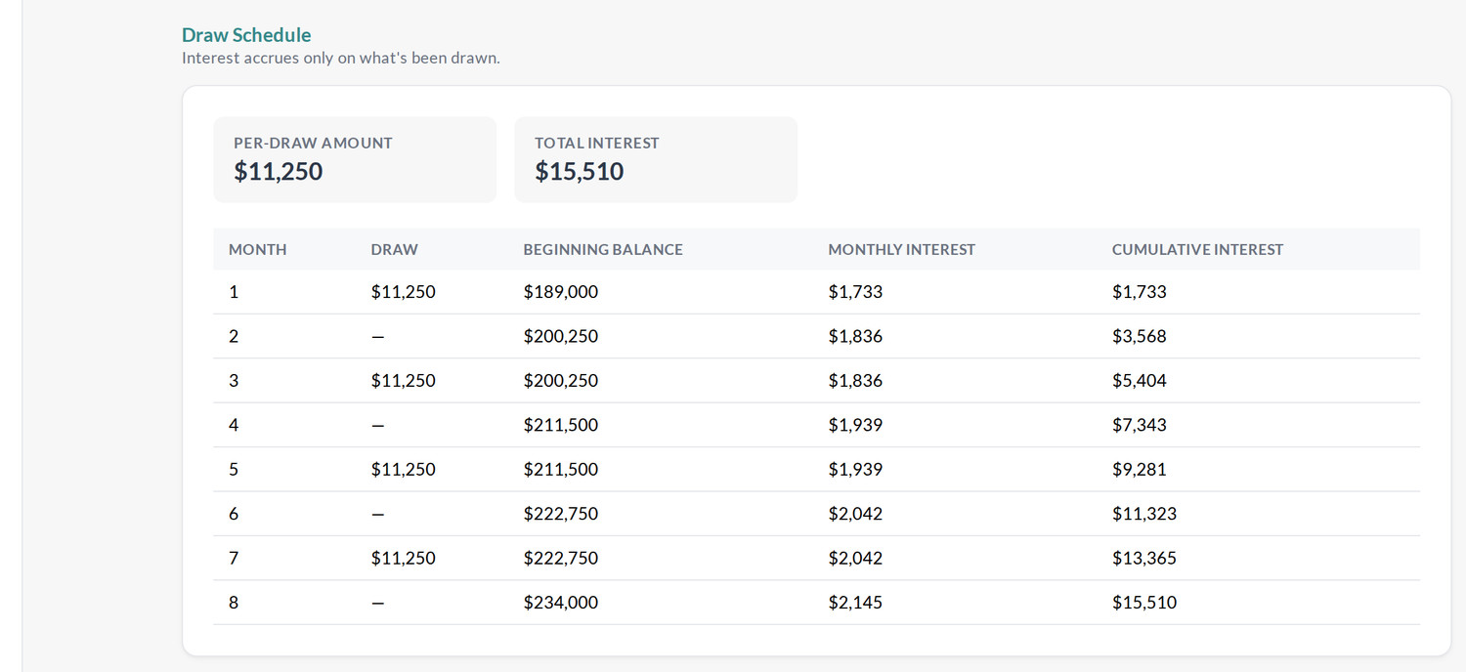The image size is (1466, 672).
Task: Select the month 2 beginning balance $200,250
Action: click(x=561, y=336)
